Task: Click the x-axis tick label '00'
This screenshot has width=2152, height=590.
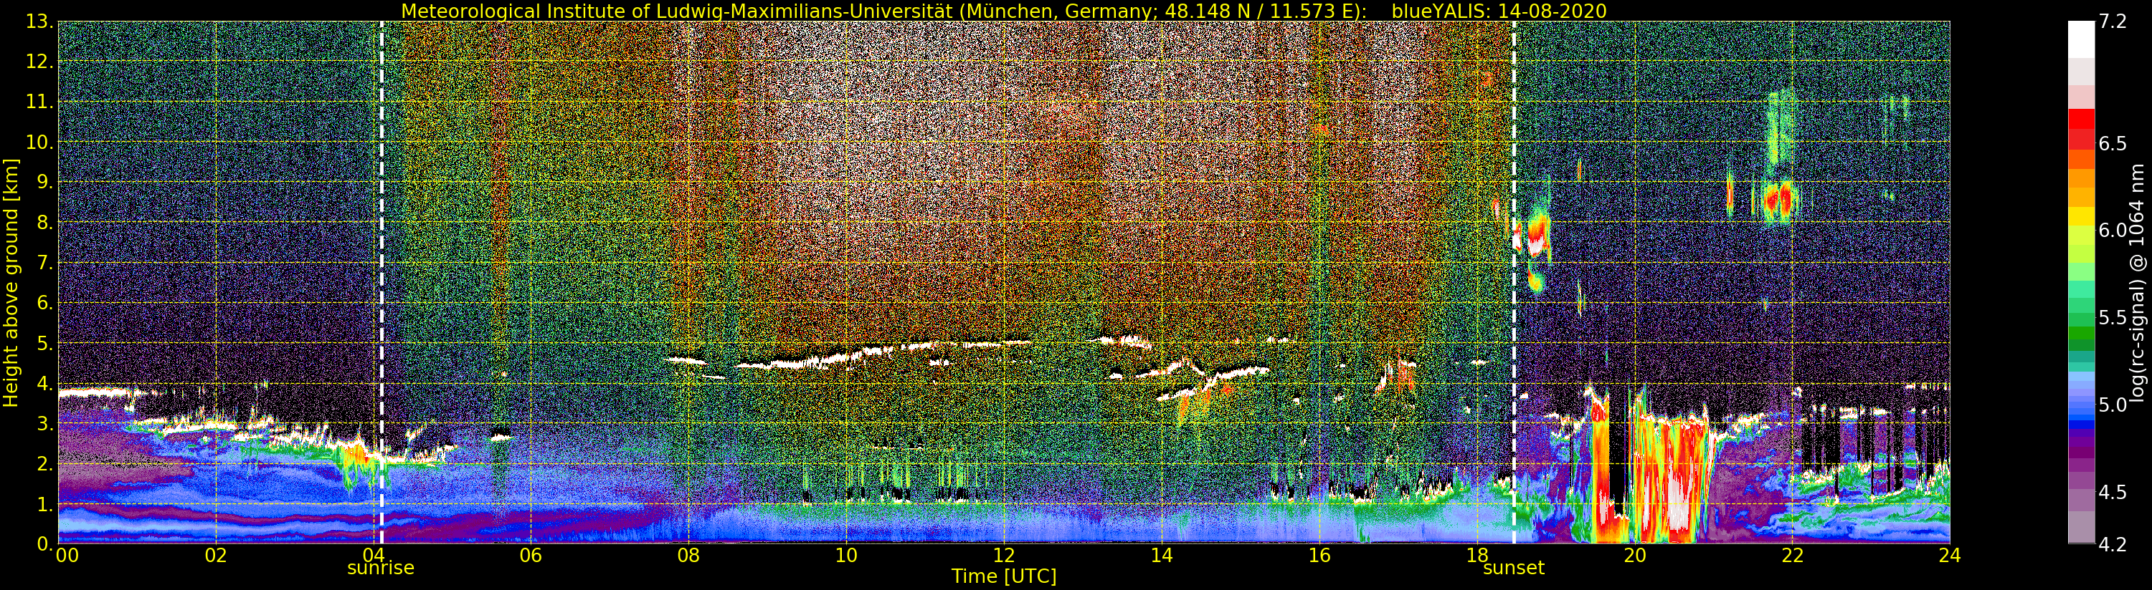Action: [67, 555]
